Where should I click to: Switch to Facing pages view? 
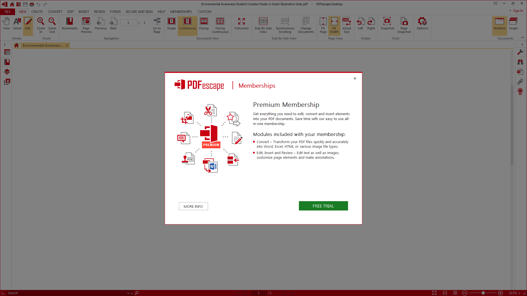coord(204,24)
